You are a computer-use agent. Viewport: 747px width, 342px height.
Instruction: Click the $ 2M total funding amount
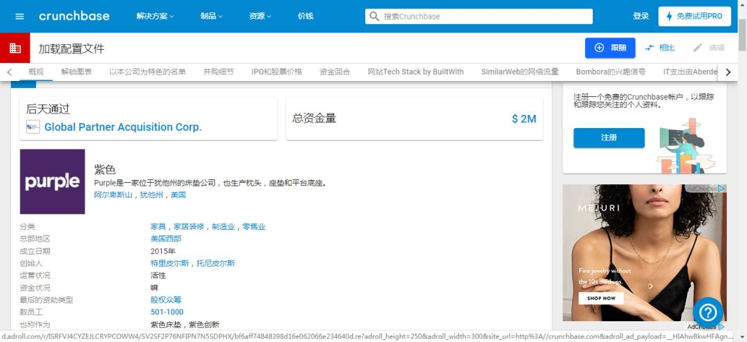click(x=524, y=119)
